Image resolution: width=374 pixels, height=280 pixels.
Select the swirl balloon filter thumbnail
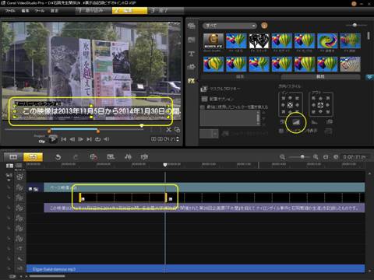click(x=327, y=41)
